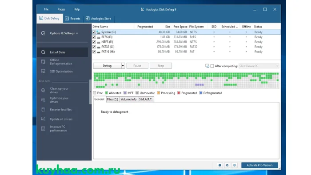Click the purple MFT blocks in cluster map

(199, 85)
